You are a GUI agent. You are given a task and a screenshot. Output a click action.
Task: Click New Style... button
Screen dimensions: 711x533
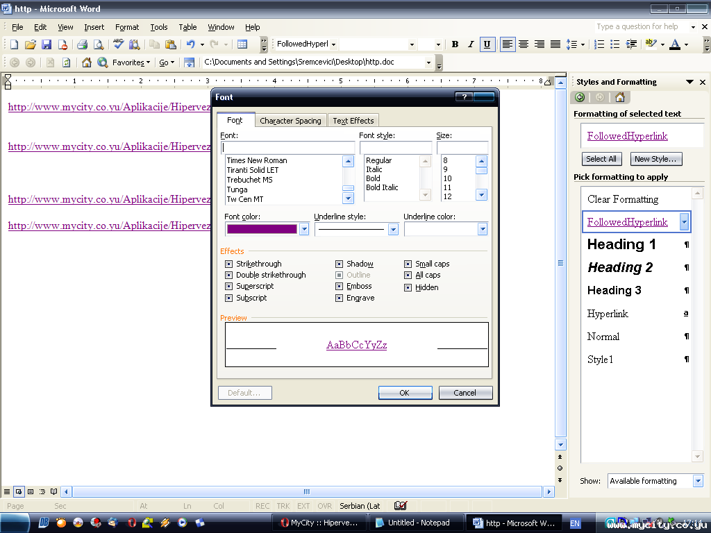point(655,159)
